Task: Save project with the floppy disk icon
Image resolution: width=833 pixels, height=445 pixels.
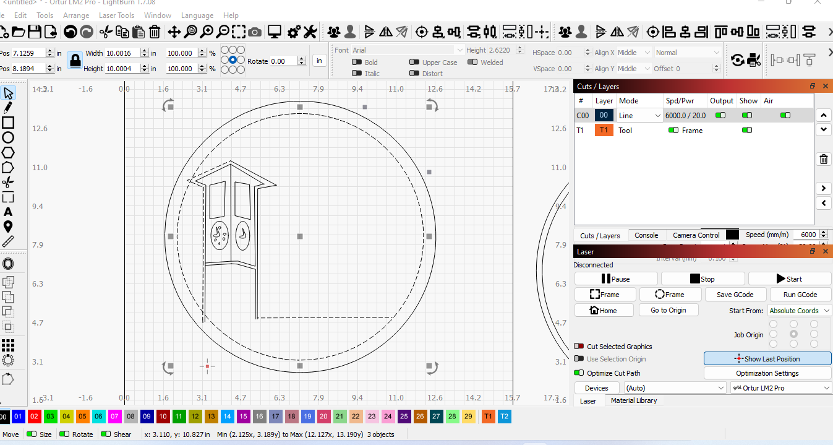Action: coord(35,32)
